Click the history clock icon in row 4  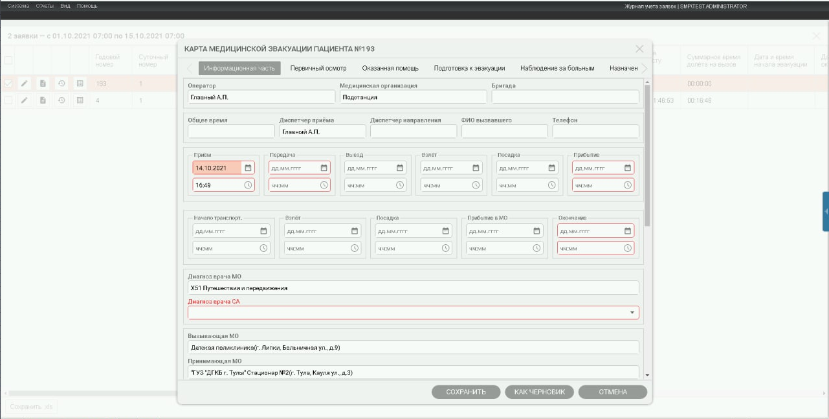(x=61, y=100)
